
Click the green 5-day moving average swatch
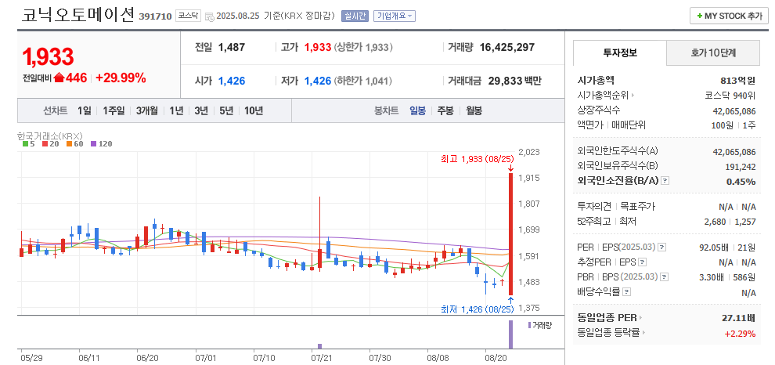(25, 144)
